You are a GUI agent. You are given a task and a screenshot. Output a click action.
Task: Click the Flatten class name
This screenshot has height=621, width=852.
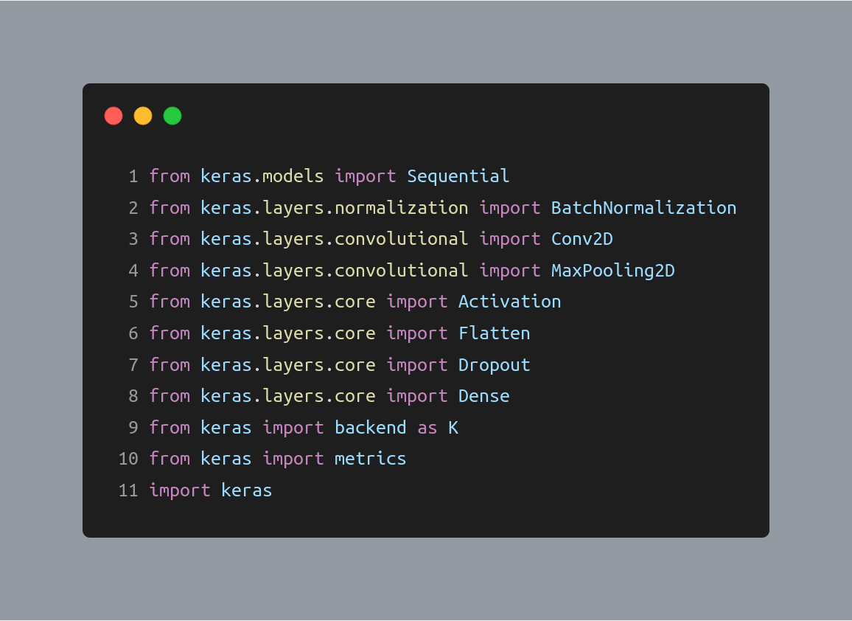(x=494, y=333)
